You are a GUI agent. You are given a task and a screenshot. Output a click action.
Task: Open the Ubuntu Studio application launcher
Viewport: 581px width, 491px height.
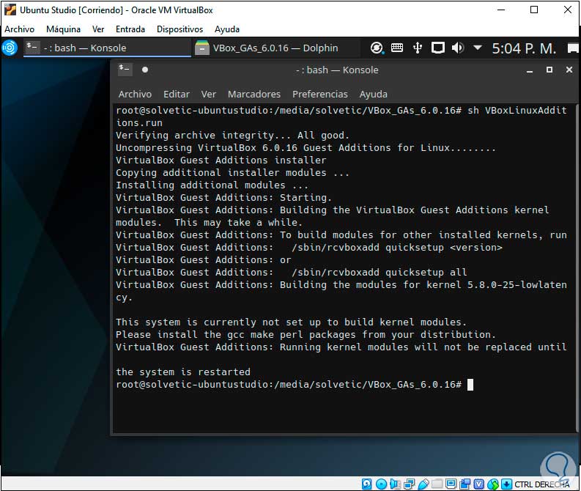(10, 48)
